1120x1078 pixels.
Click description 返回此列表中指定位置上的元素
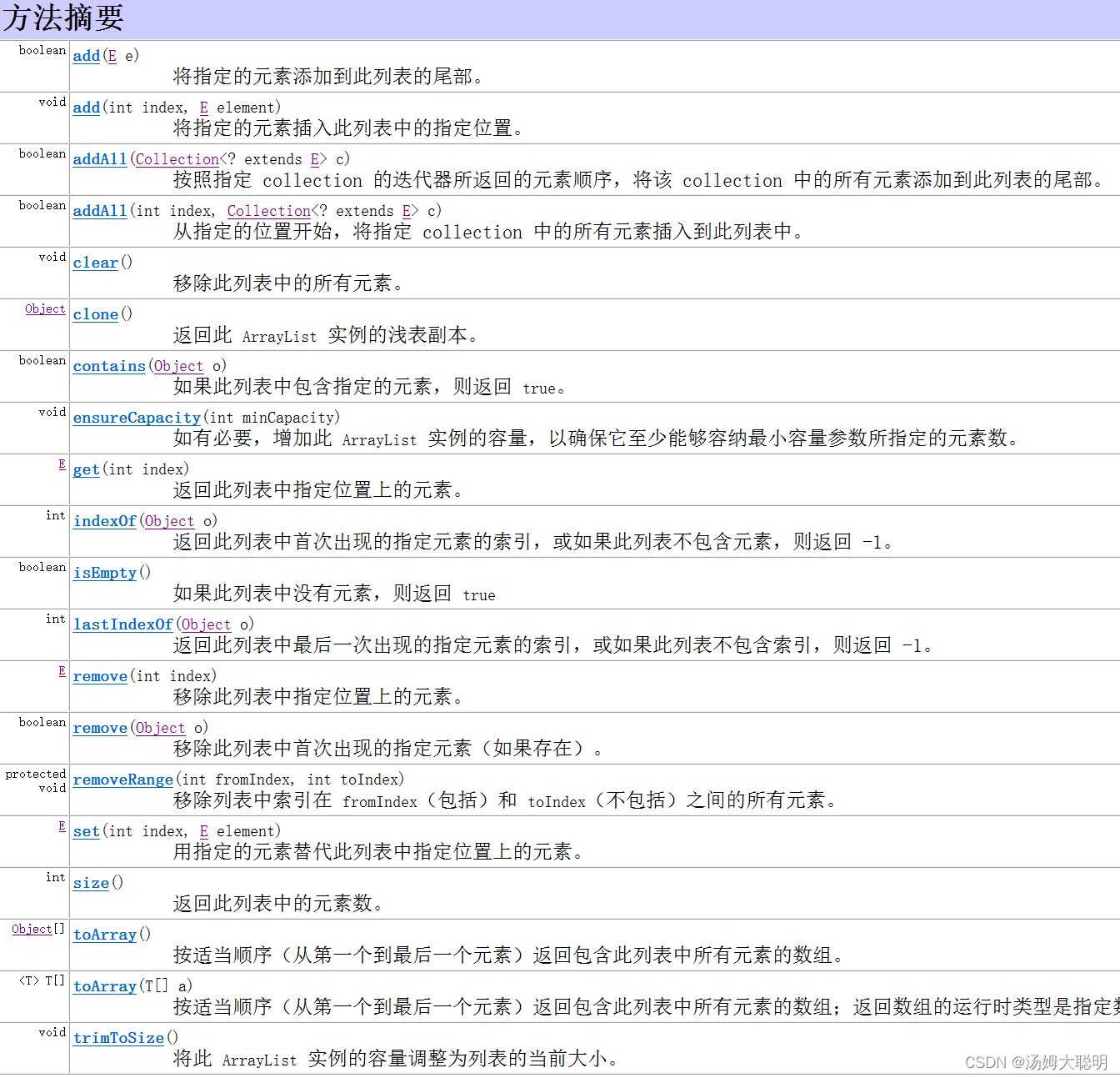(x=318, y=490)
